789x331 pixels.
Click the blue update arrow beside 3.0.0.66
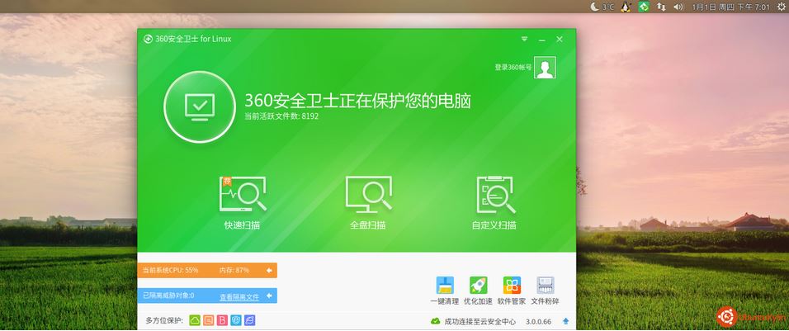[x=565, y=321]
